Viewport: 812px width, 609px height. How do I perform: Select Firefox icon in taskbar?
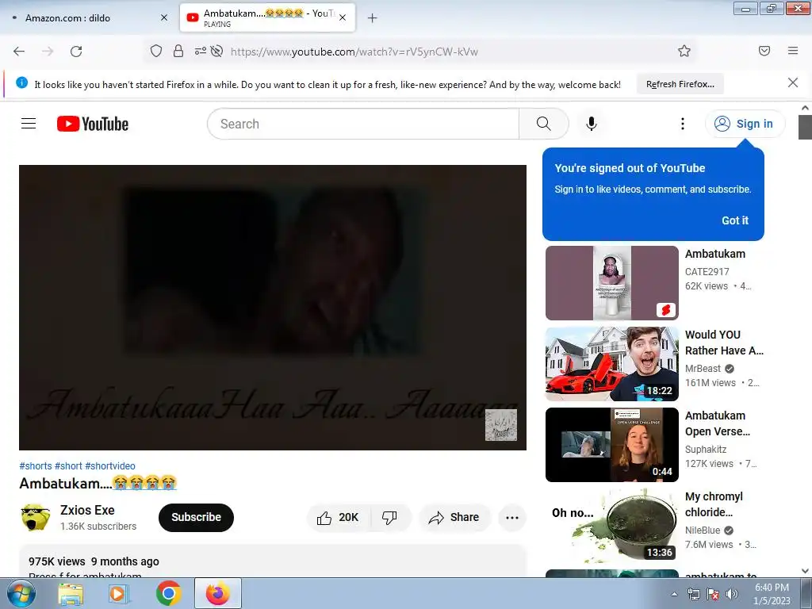pyautogui.click(x=218, y=593)
